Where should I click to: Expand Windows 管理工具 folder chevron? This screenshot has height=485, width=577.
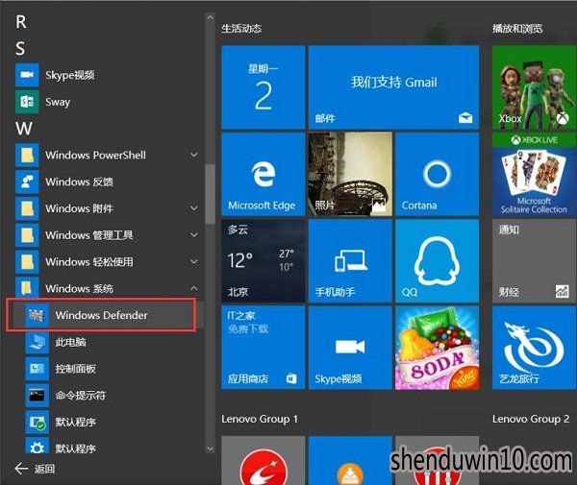tap(194, 235)
